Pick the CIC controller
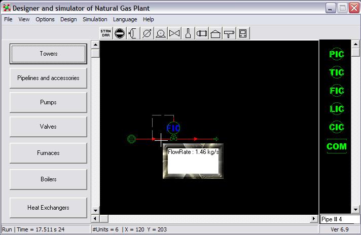 click(337, 127)
